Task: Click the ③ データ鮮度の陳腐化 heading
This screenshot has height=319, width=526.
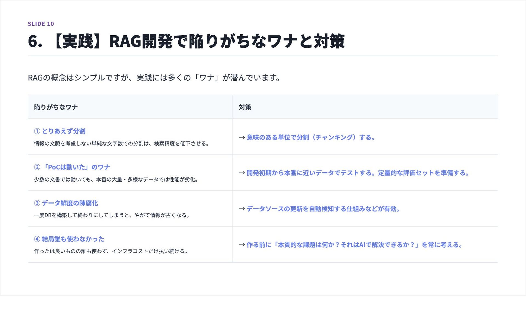Action: (x=66, y=203)
